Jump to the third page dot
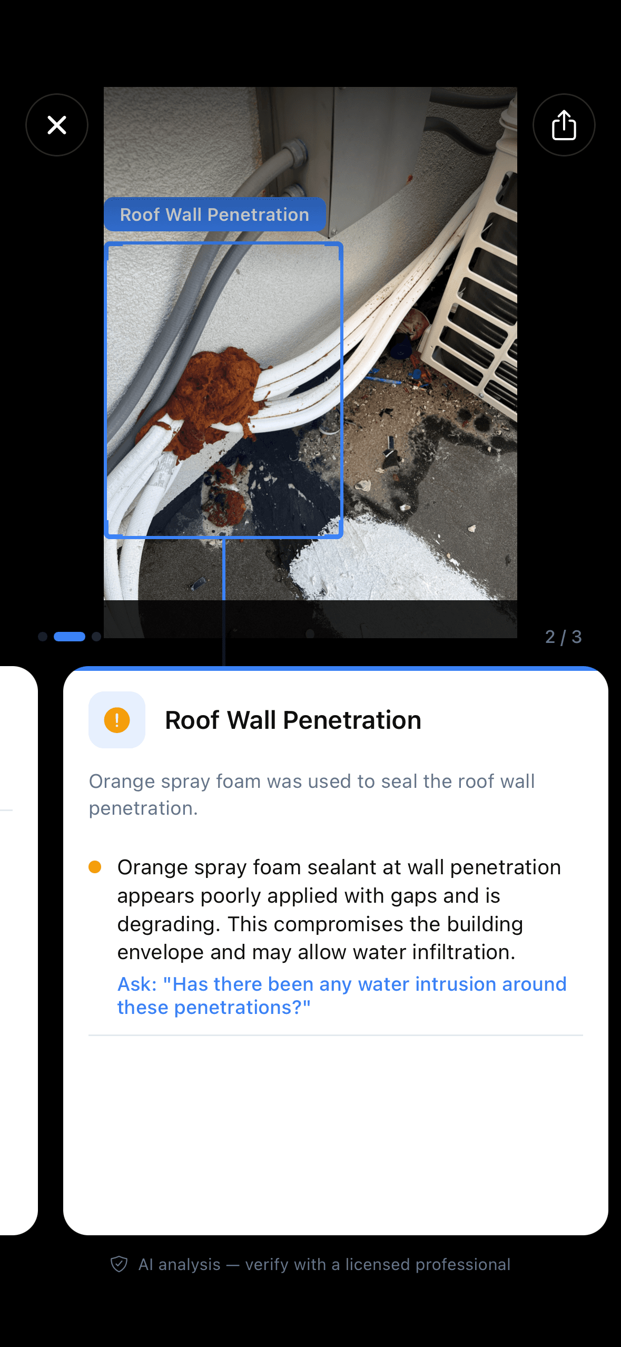 tap(96, 637)
